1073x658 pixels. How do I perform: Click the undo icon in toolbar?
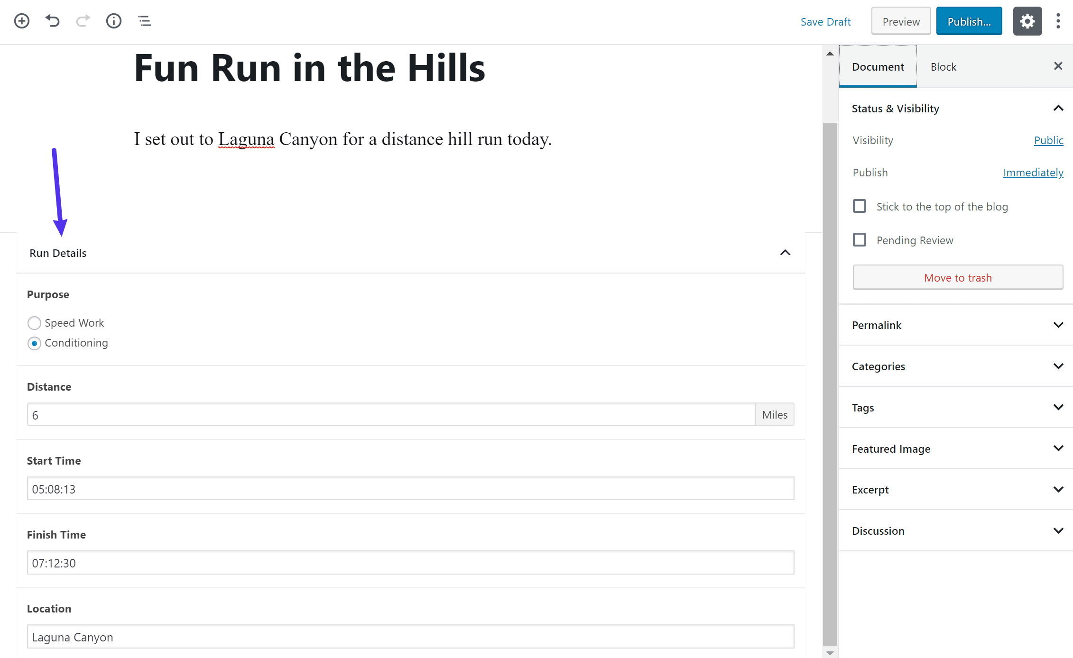[x=52, y=21]
